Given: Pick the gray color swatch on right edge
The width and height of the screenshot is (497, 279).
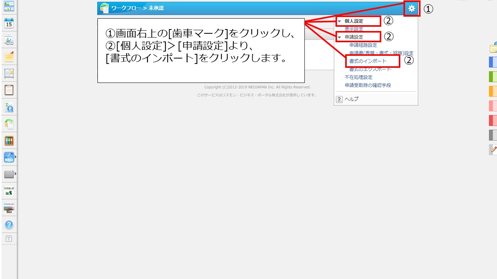Looking at the screenshot, I should point(493,135).
